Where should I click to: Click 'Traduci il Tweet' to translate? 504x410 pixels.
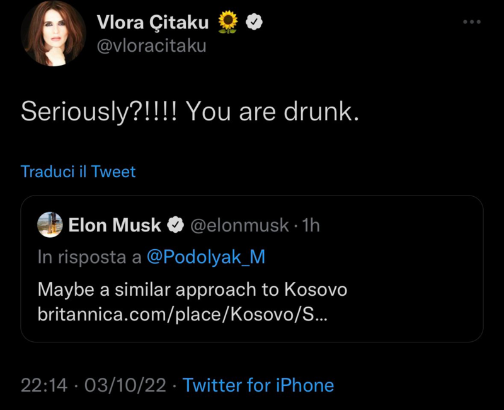(78, 172)
